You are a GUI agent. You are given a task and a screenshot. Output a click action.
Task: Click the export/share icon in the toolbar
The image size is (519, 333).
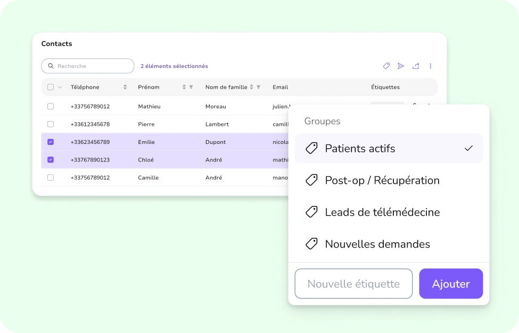point(416,66)
